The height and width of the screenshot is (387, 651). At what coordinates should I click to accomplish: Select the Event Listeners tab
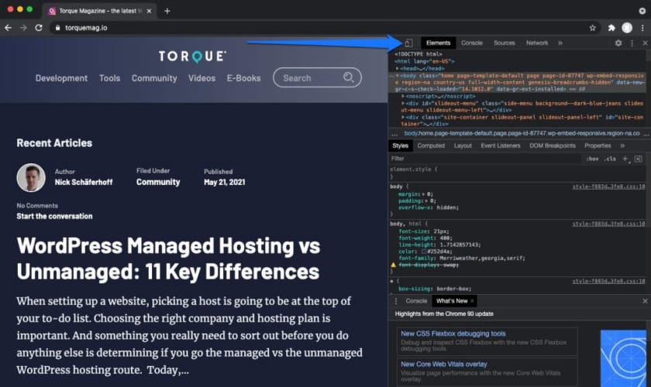(x=501, y=146)
